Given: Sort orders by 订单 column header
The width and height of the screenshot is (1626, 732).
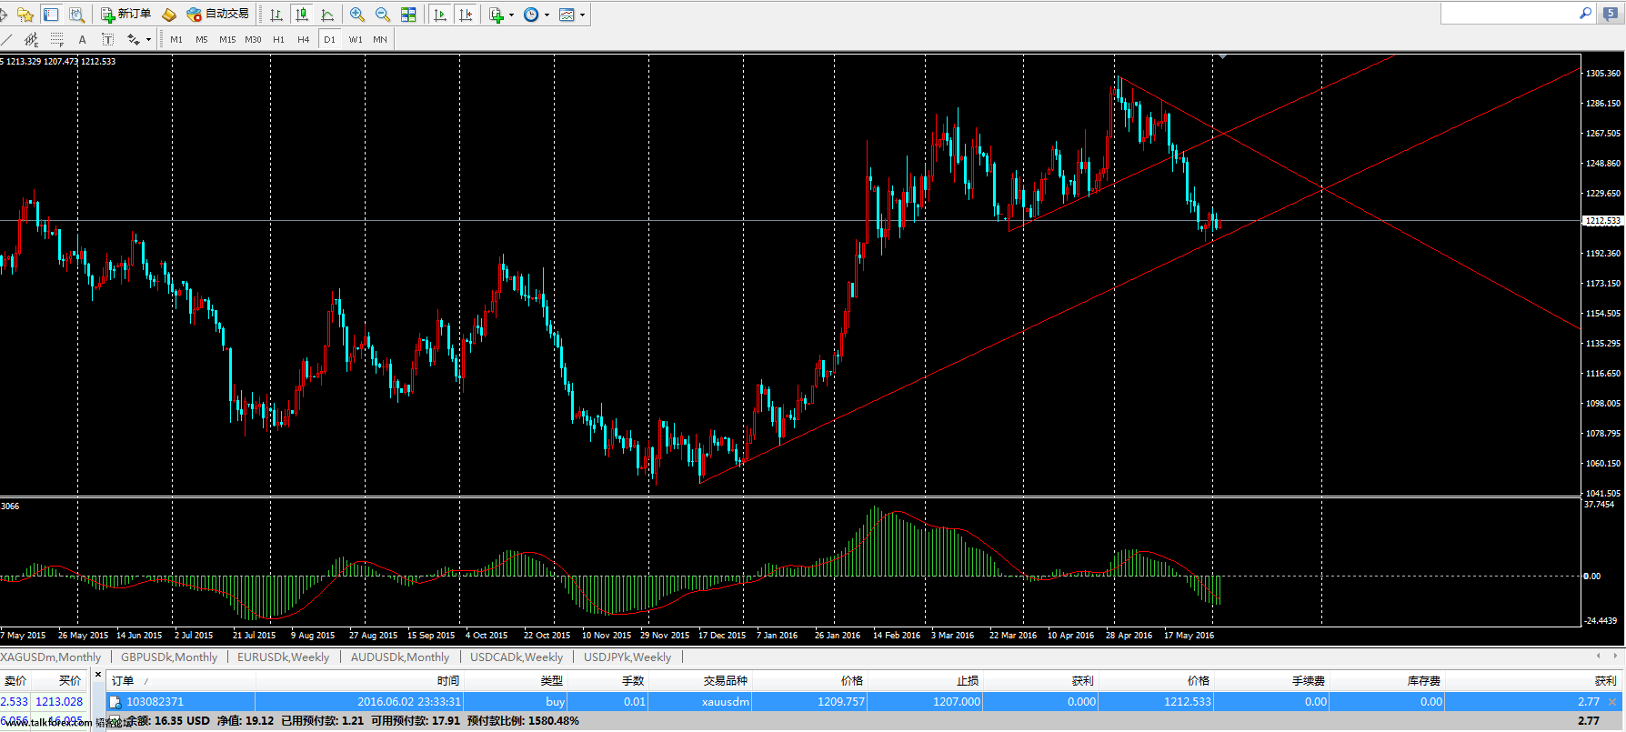Looking at the screenshot, I should [181, 680].
